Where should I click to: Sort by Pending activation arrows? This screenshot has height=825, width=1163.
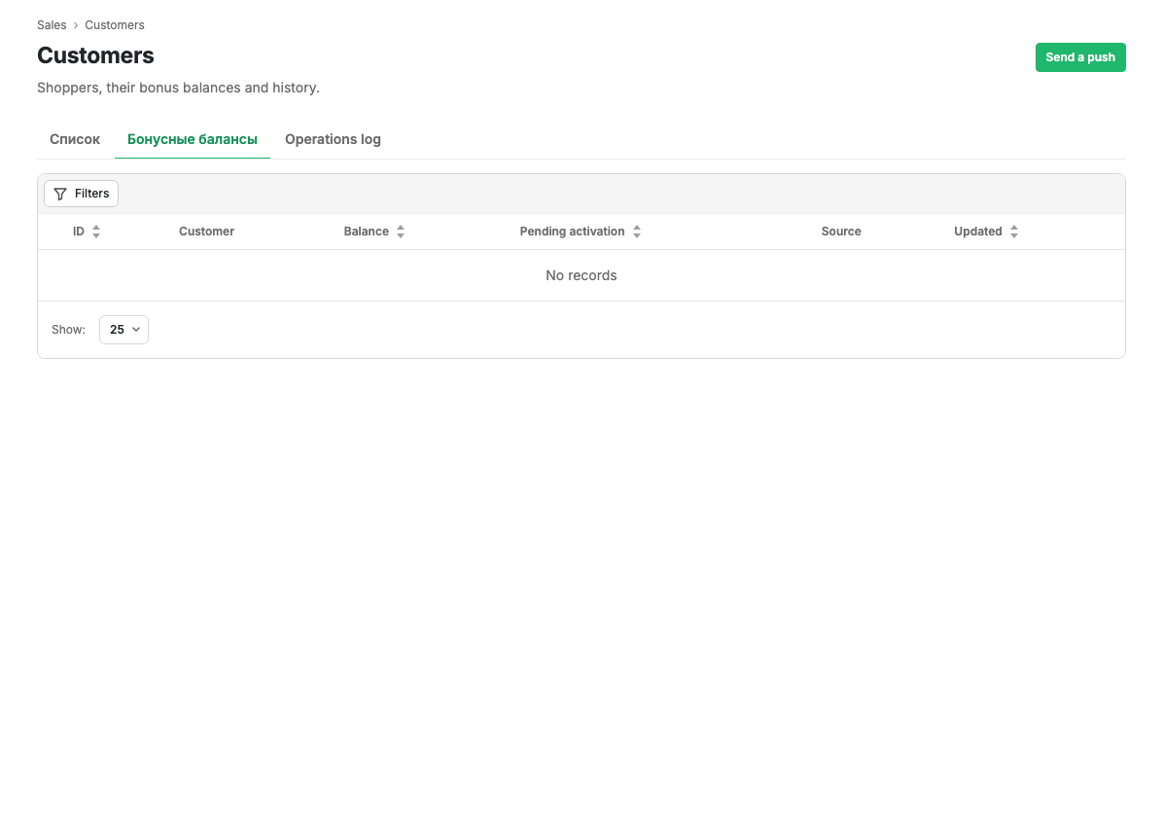coord(636,232)
